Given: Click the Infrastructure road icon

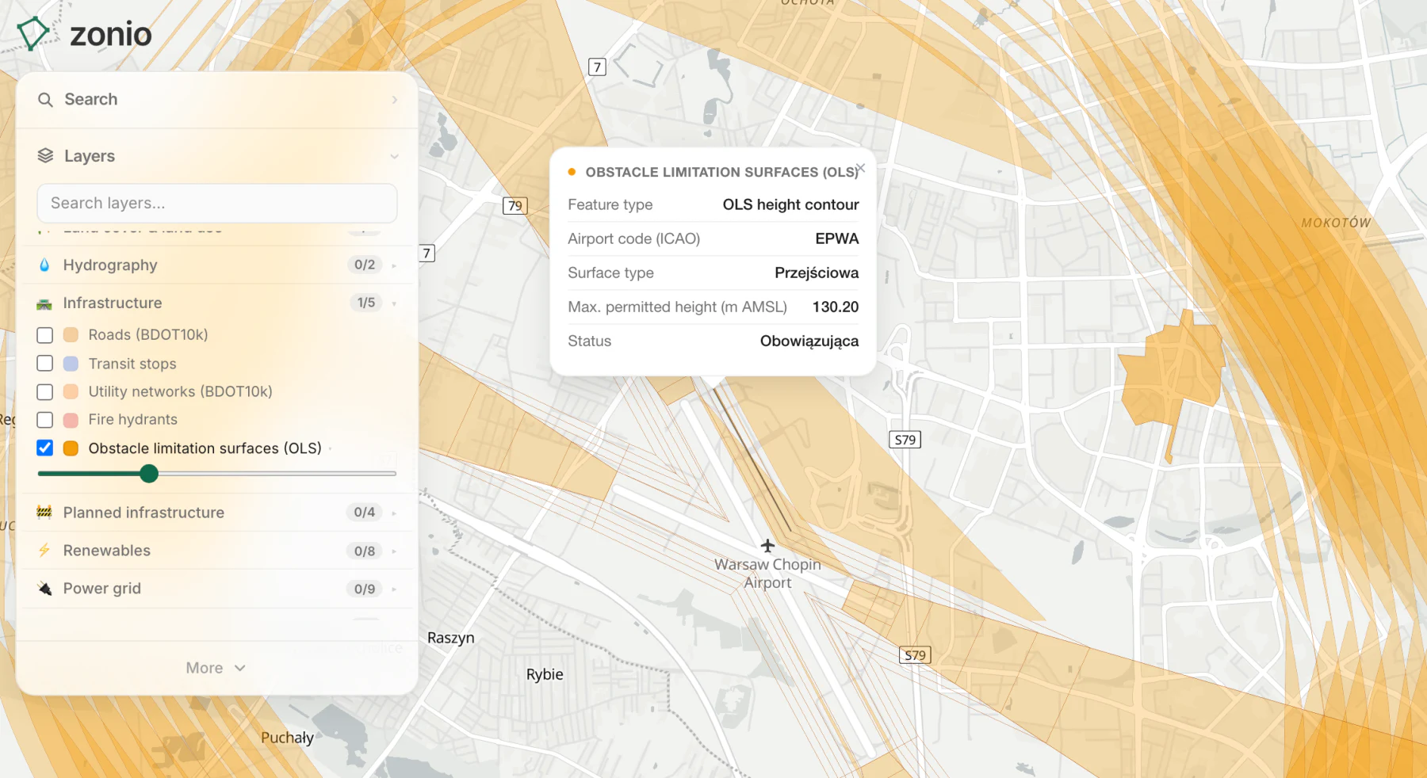Looking at the screenshot, I should pos(44,303).
